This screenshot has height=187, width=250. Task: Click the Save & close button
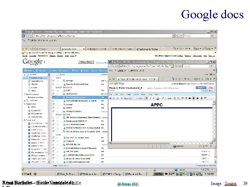pos(207,91)
